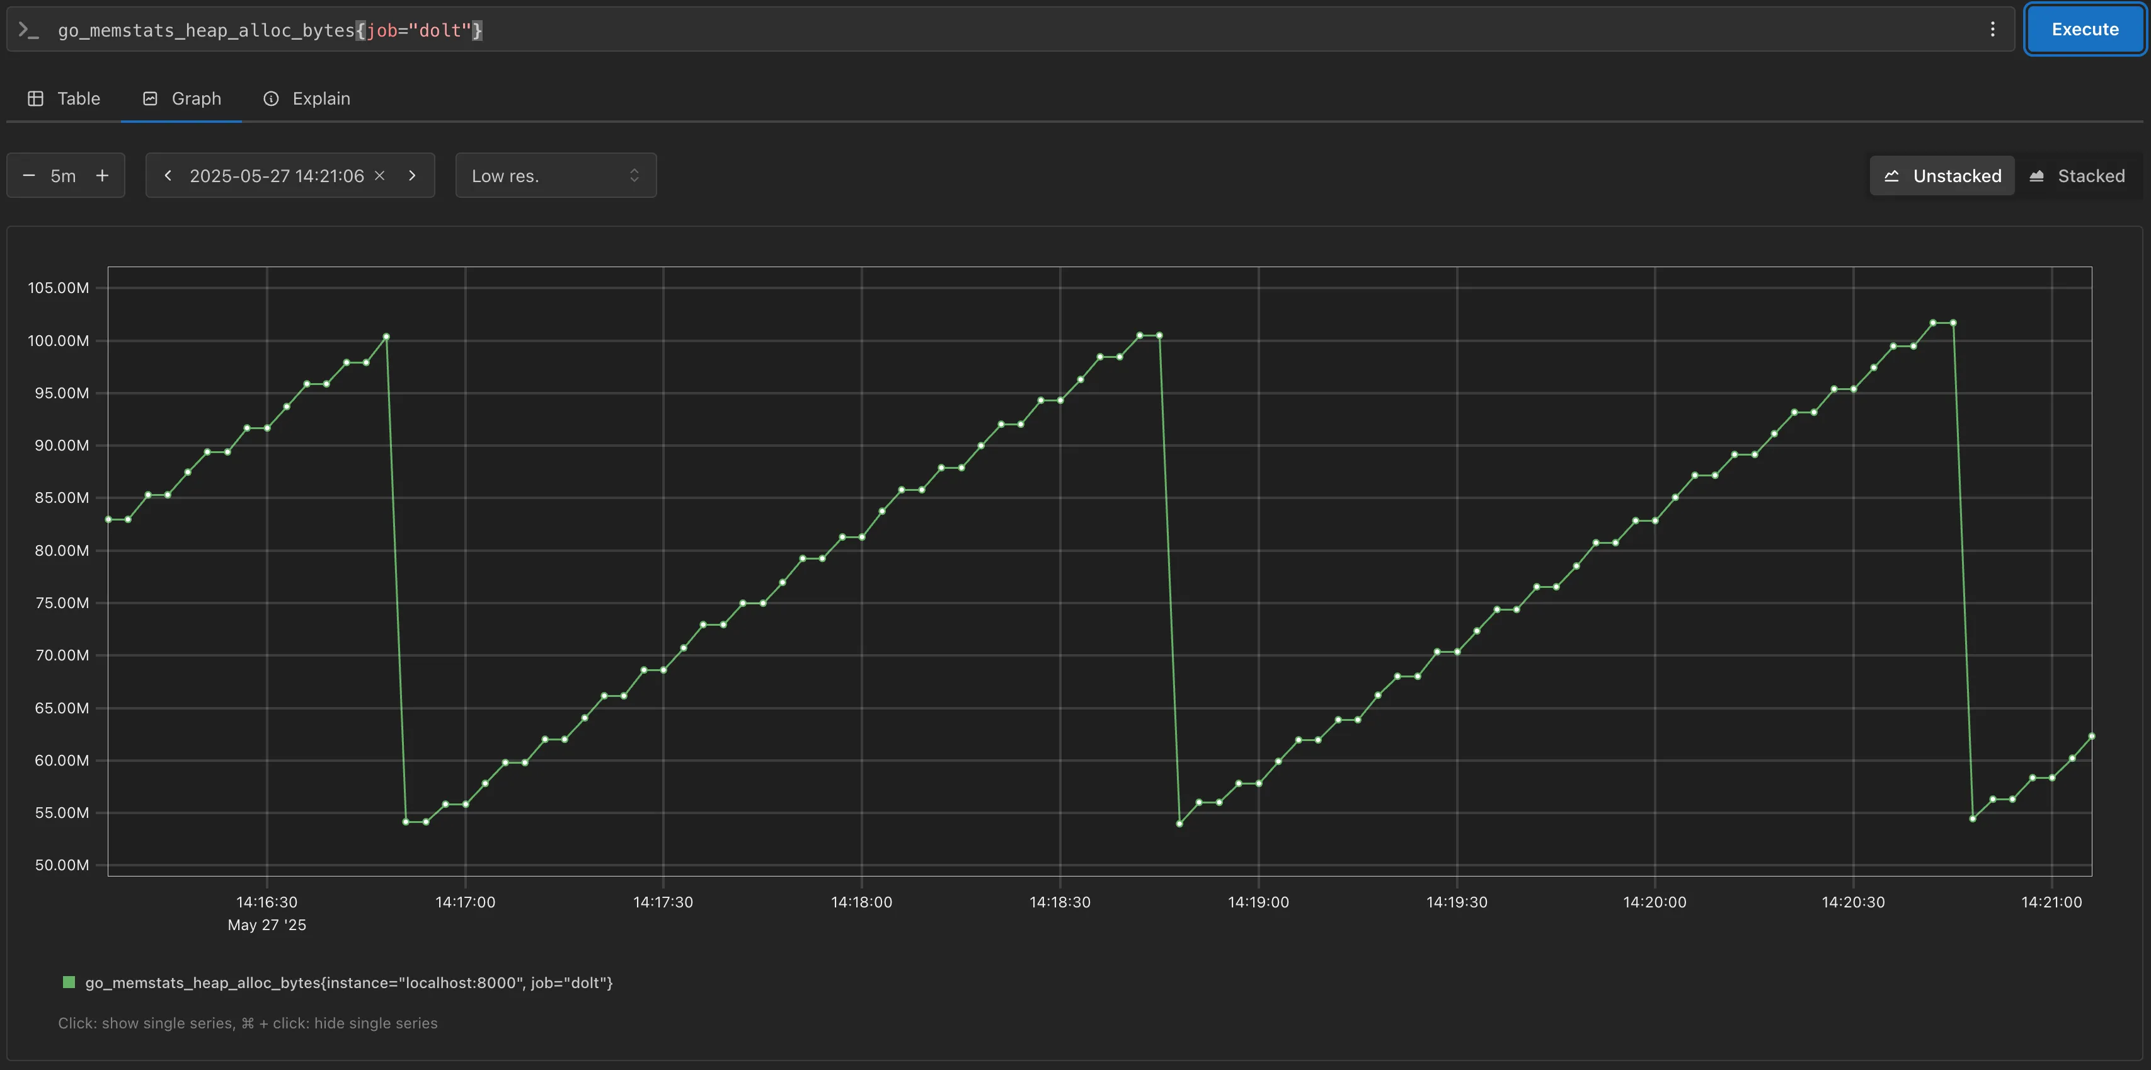This screenshot has width=2151, height=1070.
Task: Open the Low res. resolution dropdown
Action: click(x=555, y=175)
